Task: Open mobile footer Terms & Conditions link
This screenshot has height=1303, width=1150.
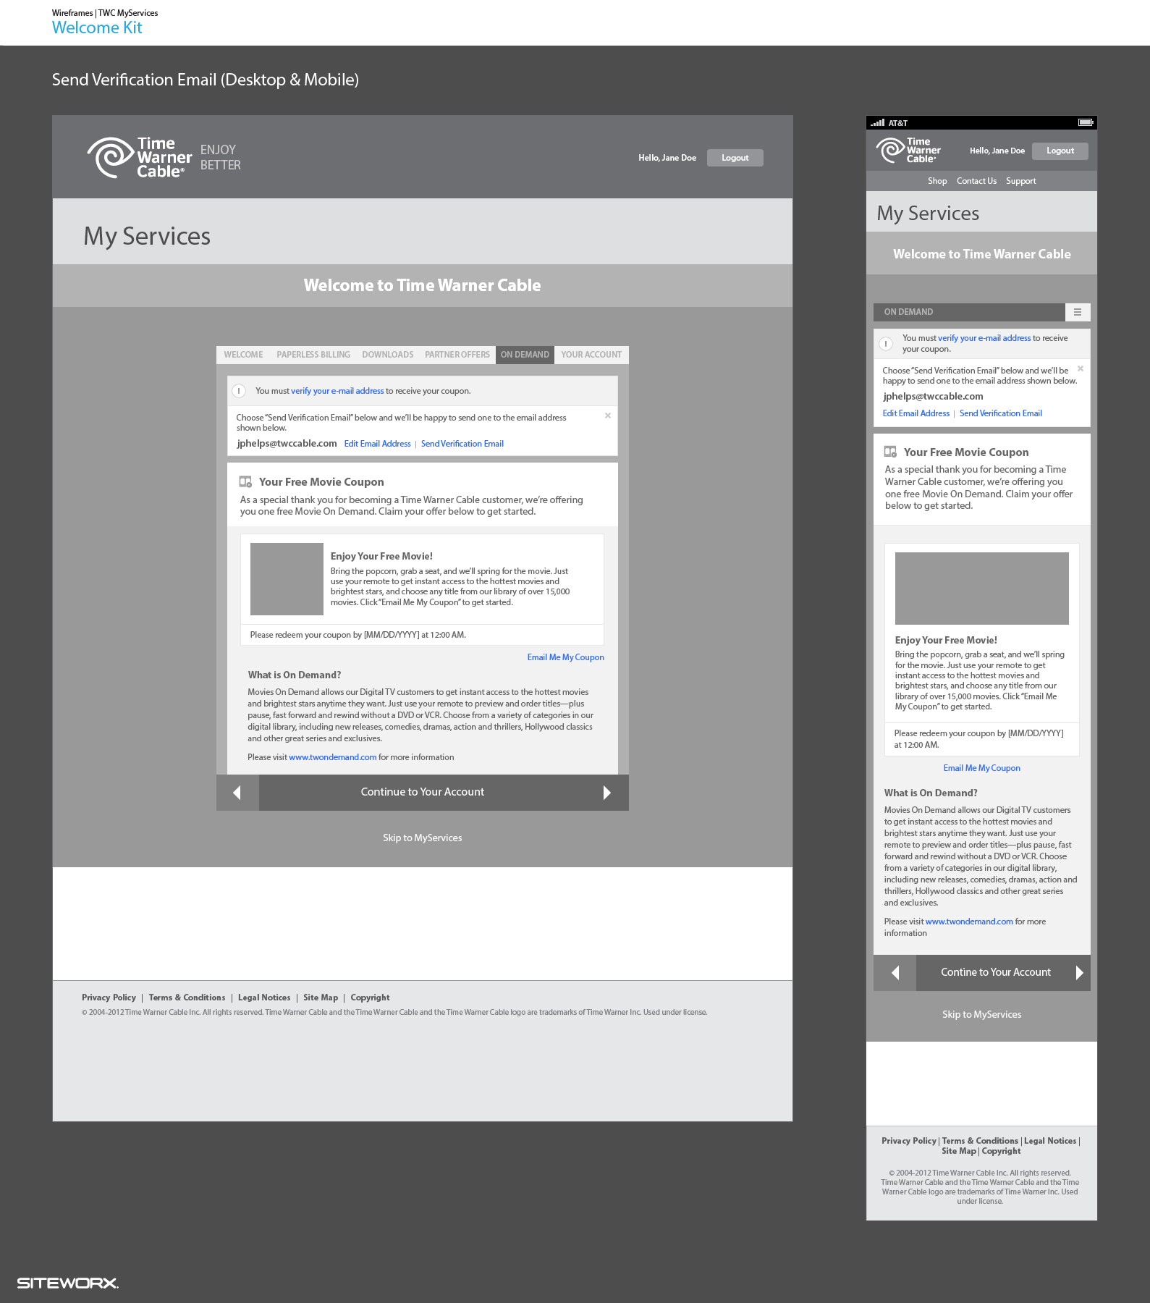Action: [x=980, y=1141]
